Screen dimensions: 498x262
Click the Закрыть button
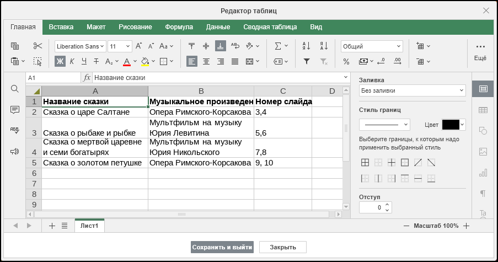(283, 247)
